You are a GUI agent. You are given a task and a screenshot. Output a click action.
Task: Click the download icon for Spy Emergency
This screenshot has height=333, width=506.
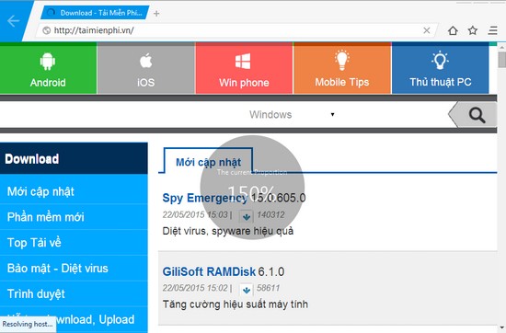(247, 216)
